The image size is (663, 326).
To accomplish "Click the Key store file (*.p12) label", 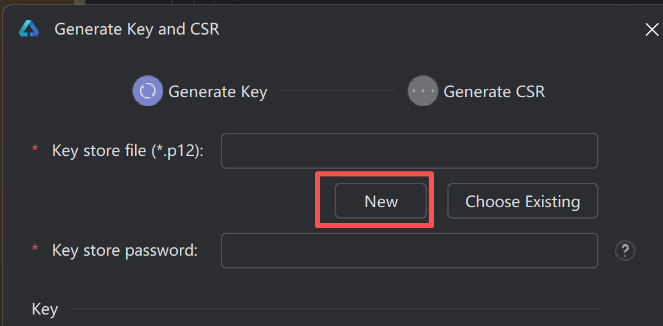I will [x=128, y=151].
